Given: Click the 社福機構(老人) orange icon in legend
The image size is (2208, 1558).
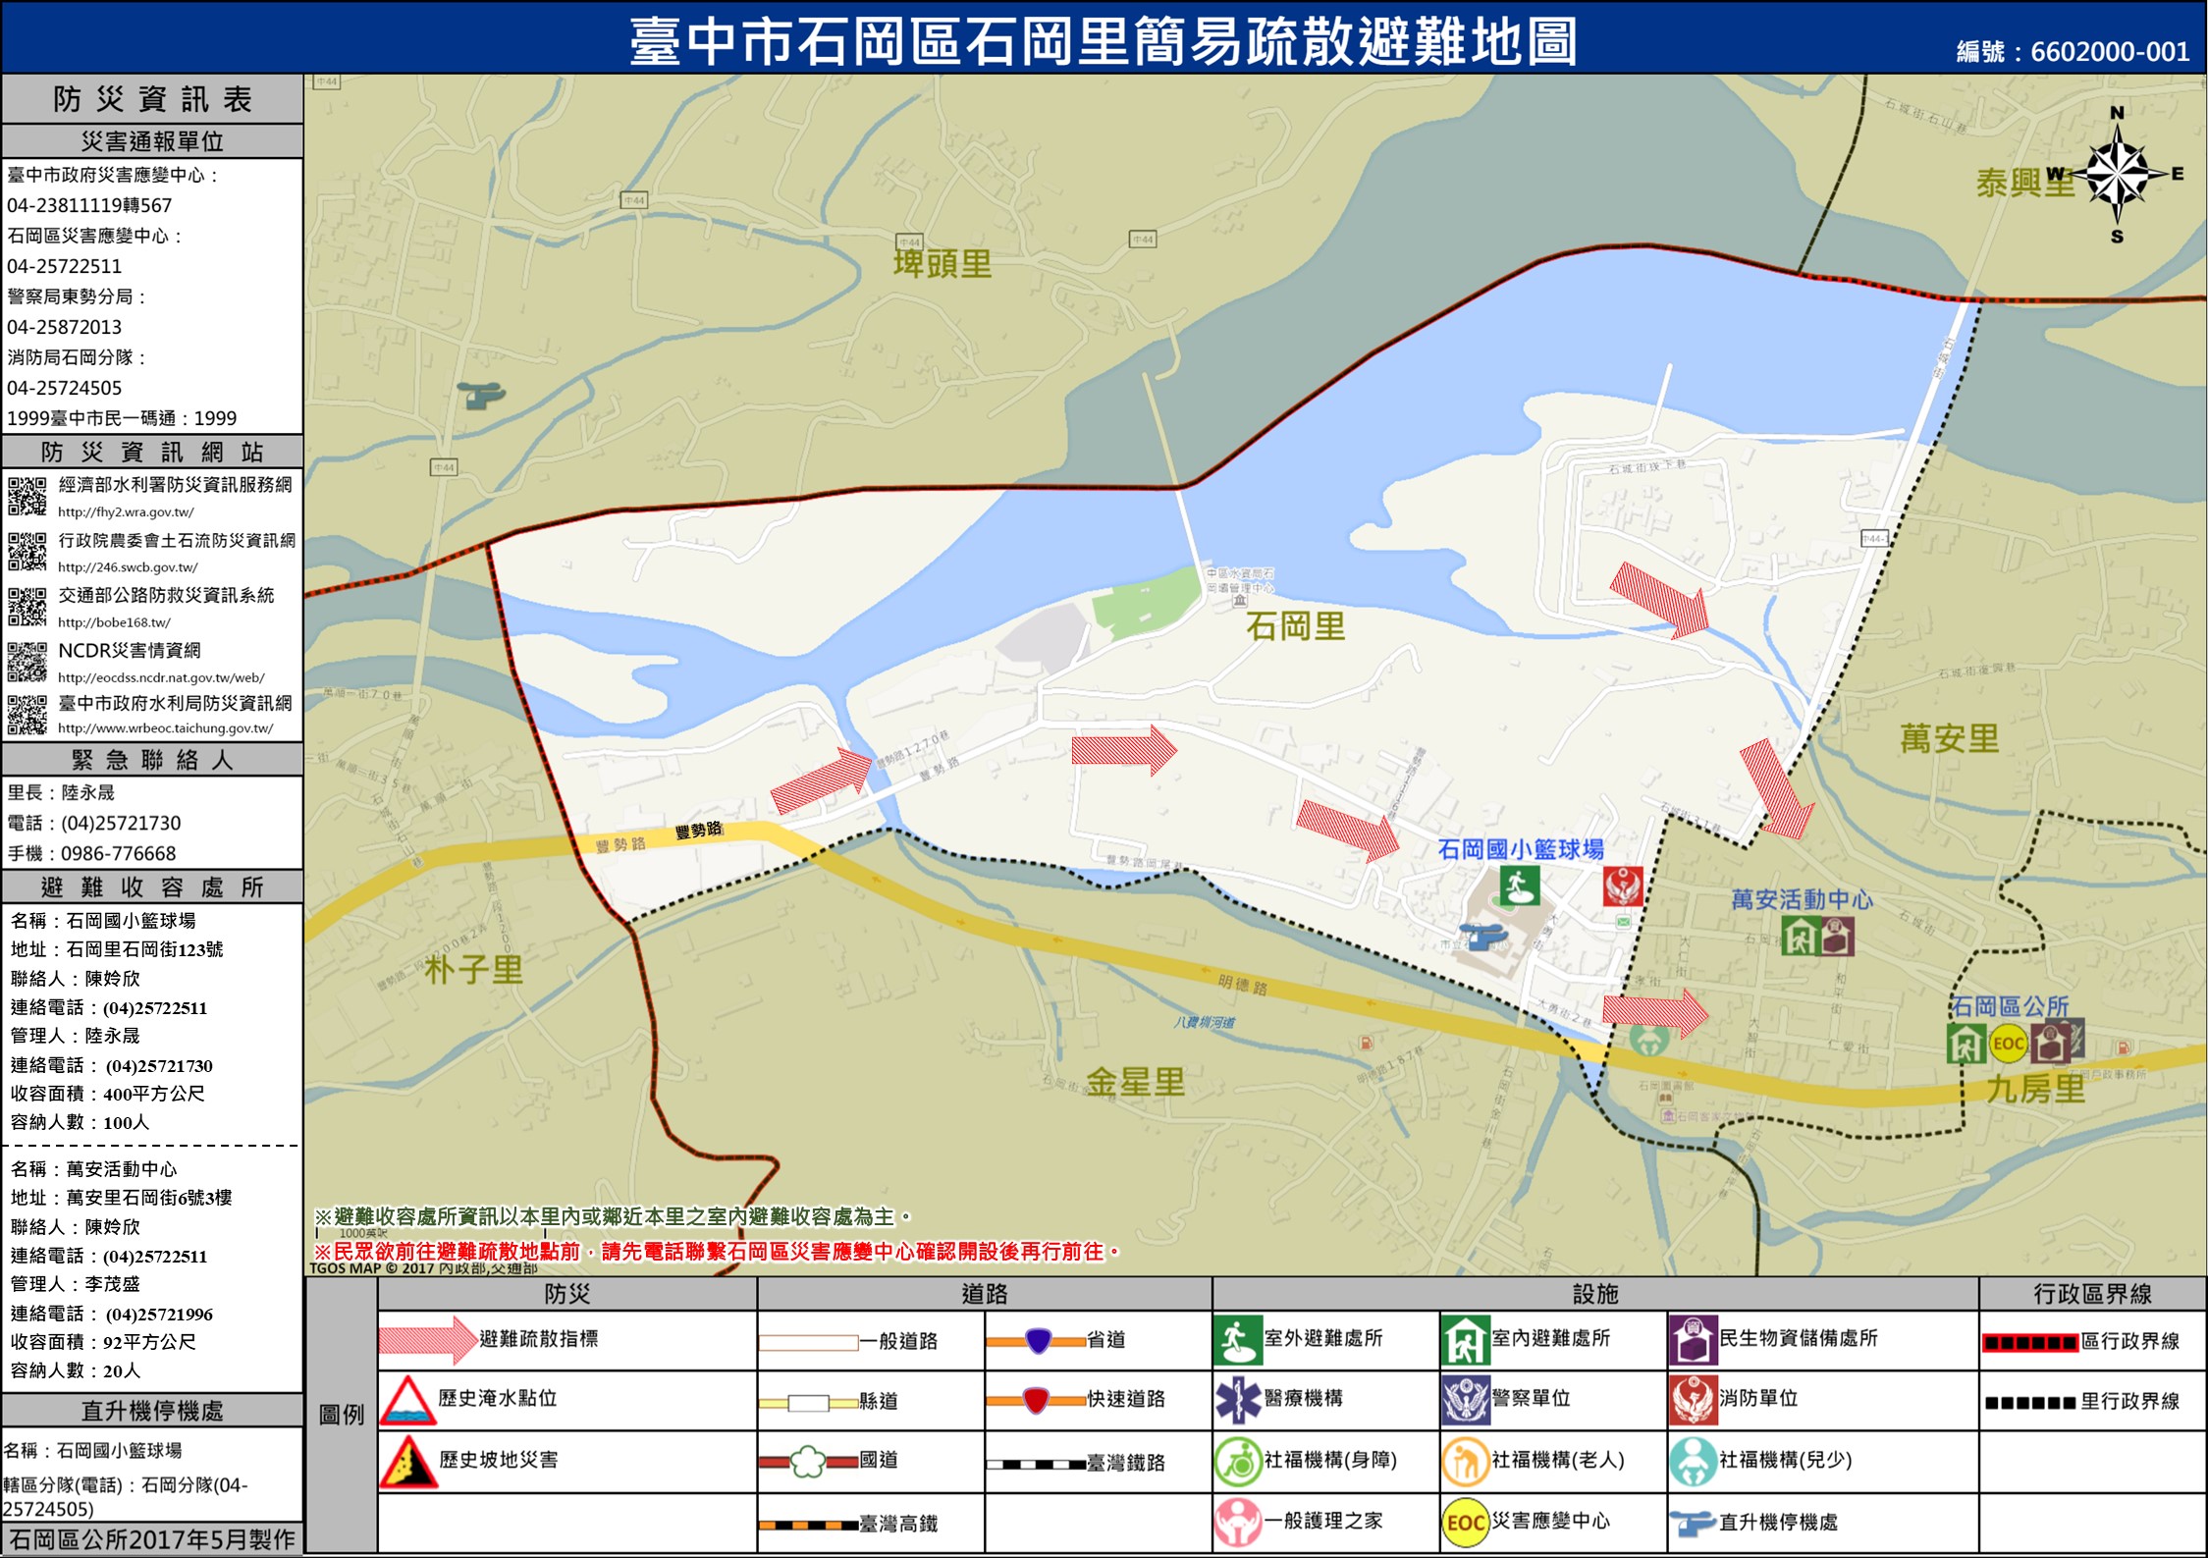Looking at the screenshot, I should tap(1465, 1461).
